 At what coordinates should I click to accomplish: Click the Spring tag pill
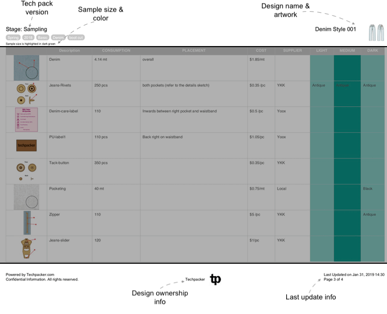(13, 37)
